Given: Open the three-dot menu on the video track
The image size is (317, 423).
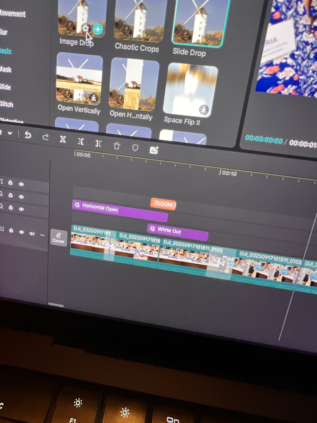Looking at the screenshot, I should (x=42, y=235).
